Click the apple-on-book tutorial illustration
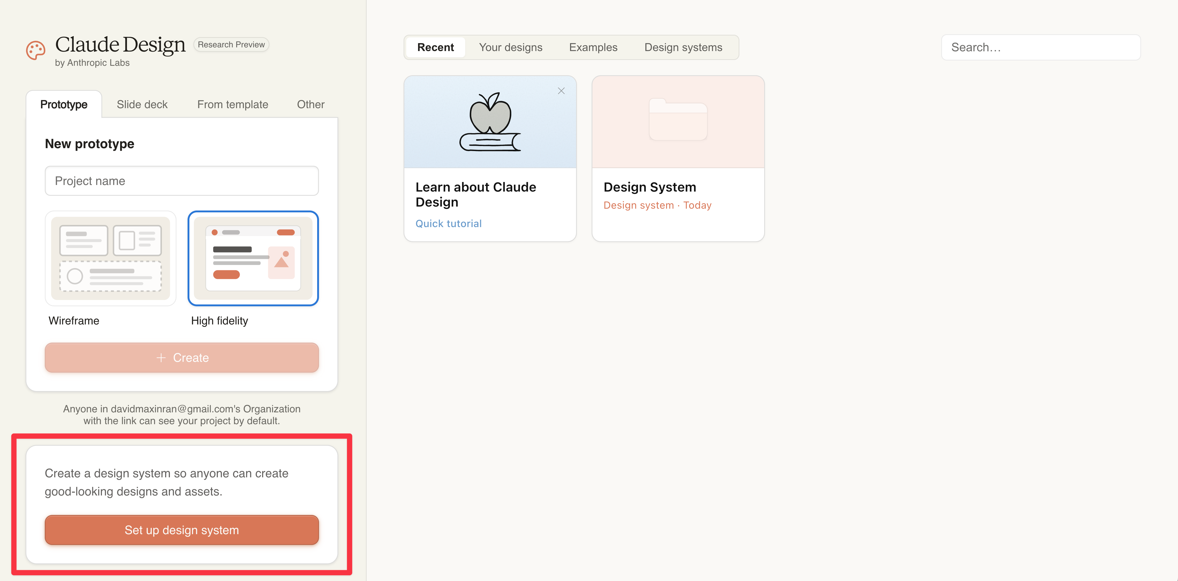The image size is (1178, 581). [490, 122]
